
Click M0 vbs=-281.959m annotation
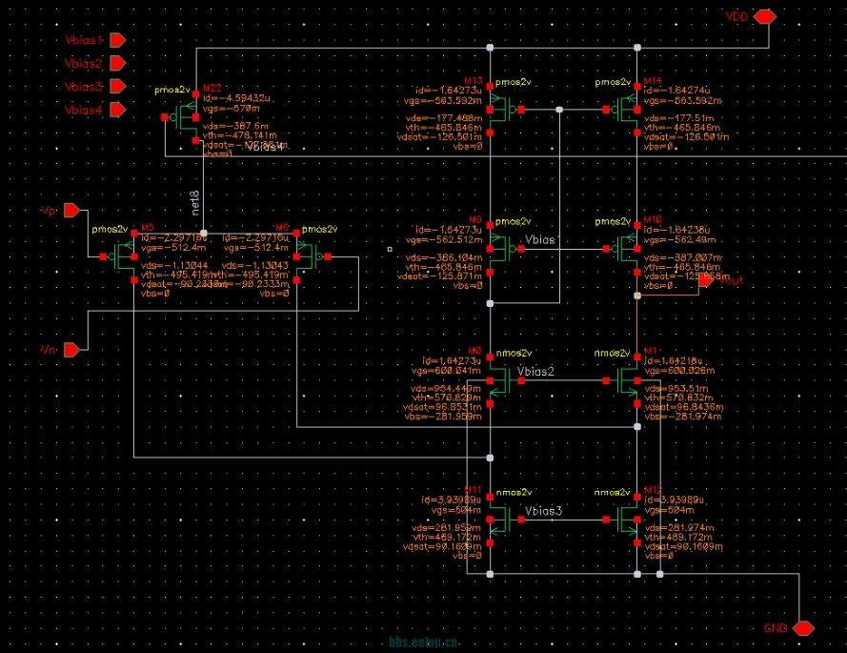[x=443, y=417]
